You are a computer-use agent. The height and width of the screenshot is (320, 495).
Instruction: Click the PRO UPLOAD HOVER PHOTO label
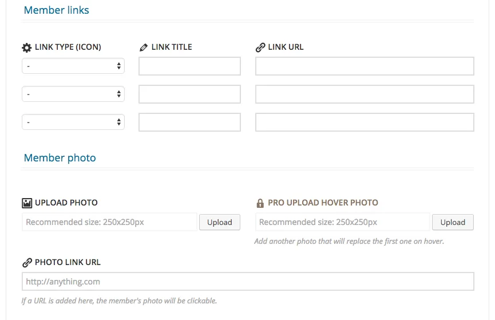coord(323,203)
